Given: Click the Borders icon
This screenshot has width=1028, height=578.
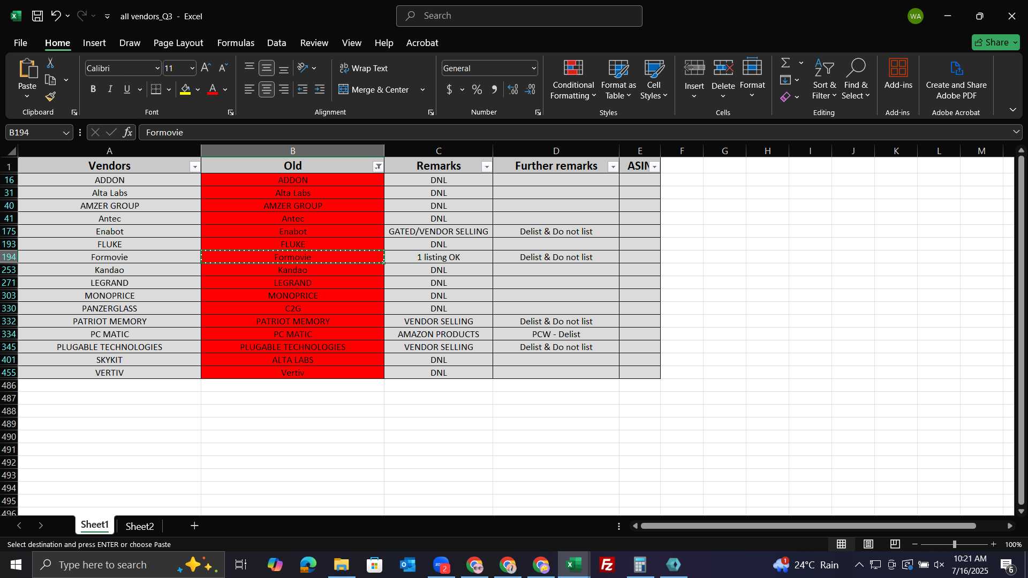Looking at the screenshot, I should click(x=156, y=89).
